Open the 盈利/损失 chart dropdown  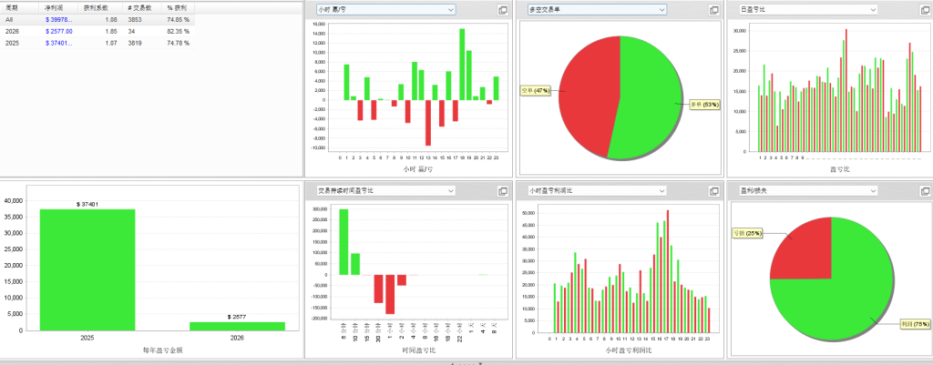point(873,190)
